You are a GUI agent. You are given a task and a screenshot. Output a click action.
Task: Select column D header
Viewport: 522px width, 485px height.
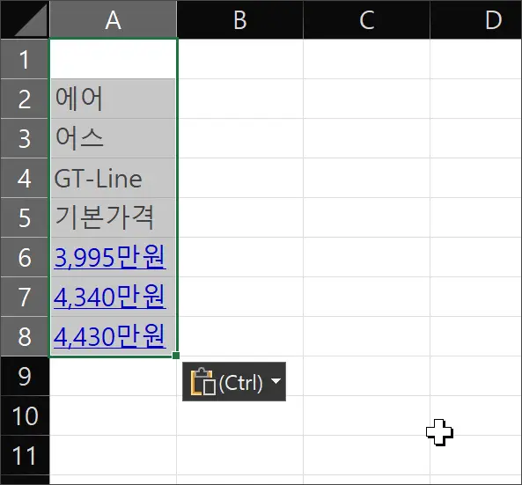[x=476, y=19]
